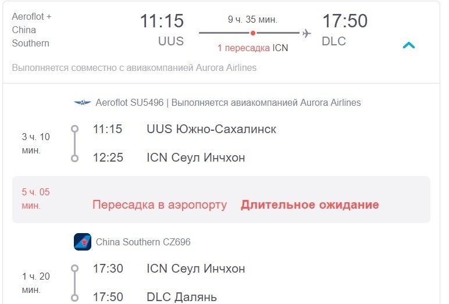Click the Aeroflot airline logo icon

pos(83,102)
